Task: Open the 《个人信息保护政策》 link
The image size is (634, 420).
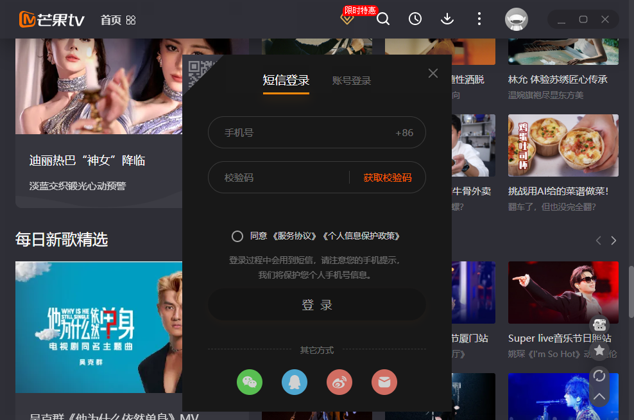Action: [361, 236]
